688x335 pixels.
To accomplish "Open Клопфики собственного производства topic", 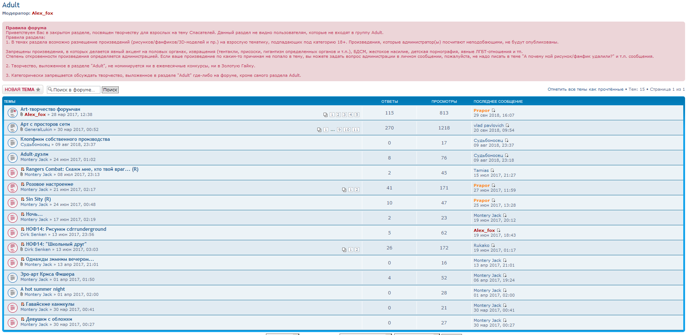I will 65,139.
